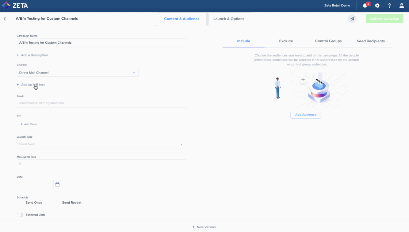The image size is (409, 232).
Task: Select the Send Once radio option
Action: point(21,202)
